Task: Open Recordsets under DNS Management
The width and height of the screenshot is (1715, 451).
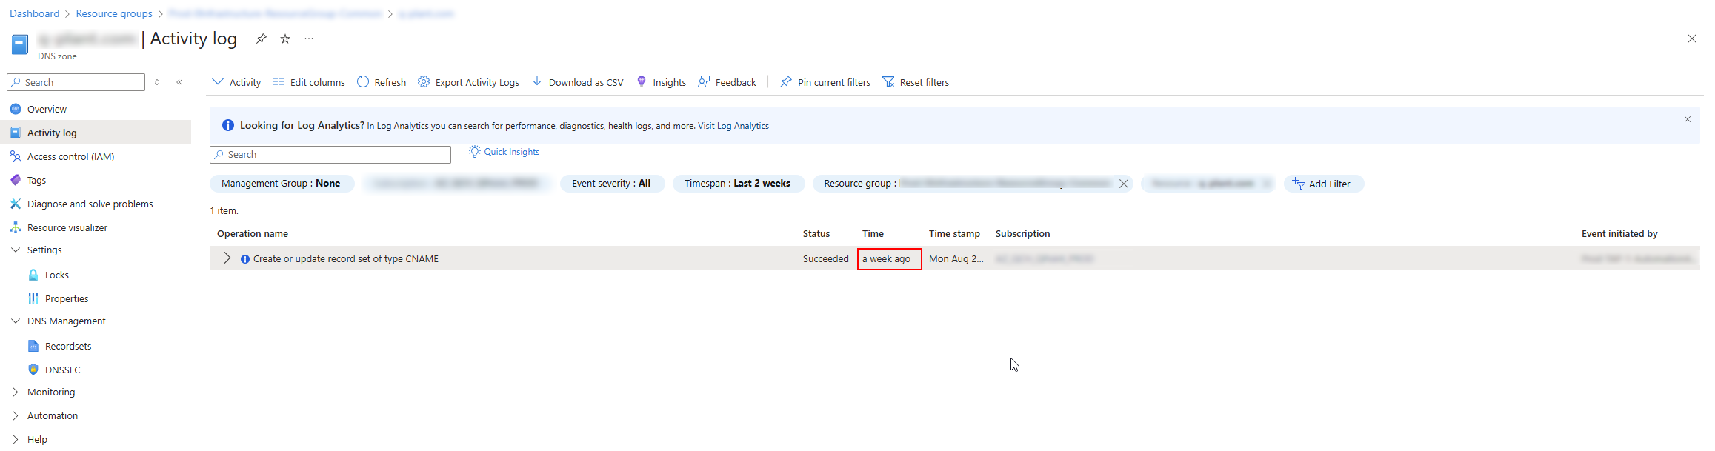Action: pos(68,346)
